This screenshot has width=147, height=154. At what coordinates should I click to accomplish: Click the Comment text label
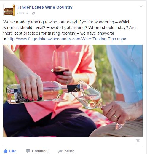(40, 151)
